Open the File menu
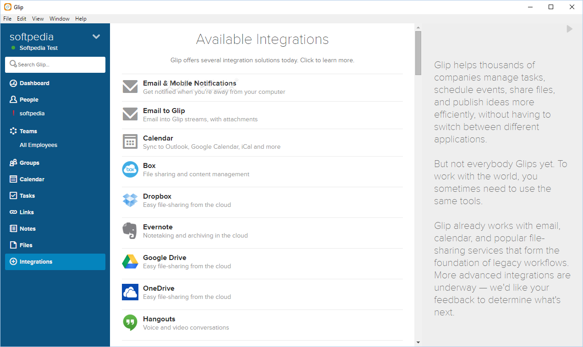 tap(7, 19)
